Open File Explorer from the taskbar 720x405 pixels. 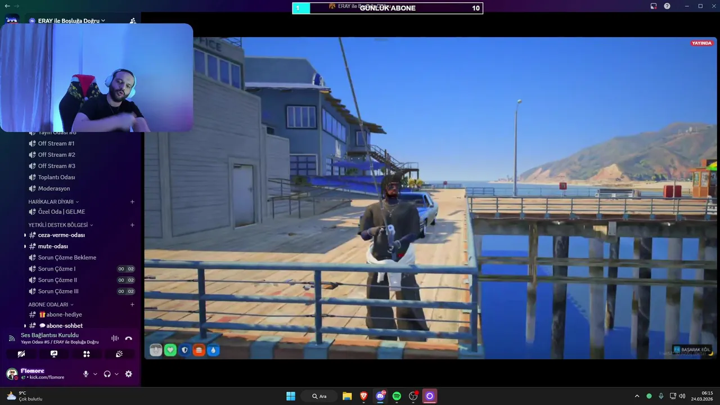(347, 396)
